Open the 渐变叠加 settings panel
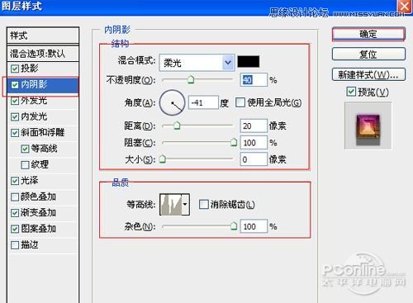 tap(38, 213)
